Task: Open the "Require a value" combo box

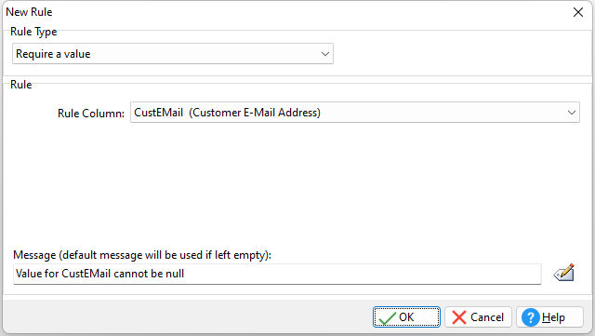Action: (x=173, y=54)
